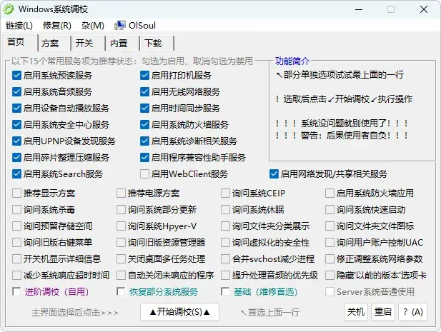
Task: Tick 询问文件夹分类展示
Action: tap(225, 226)
